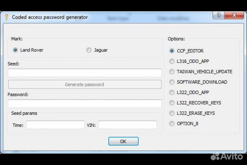Choose the L316_ODO_APP option

[x=172, y=61]
